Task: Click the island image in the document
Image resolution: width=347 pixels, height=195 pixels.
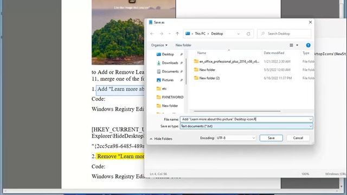Action: (118, 32)
